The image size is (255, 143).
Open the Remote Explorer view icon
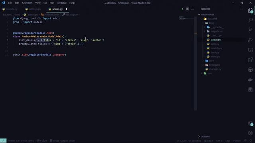(x=251, y=50)
